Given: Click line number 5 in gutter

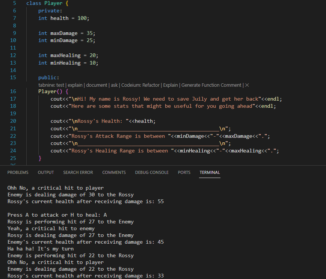Looking at the screenshot, I should pos(15,3).
